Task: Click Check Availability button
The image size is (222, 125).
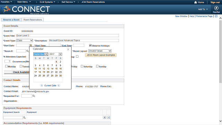Action: point(17,72)
